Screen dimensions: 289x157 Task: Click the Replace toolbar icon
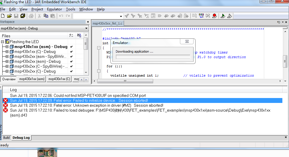[147, 16]
